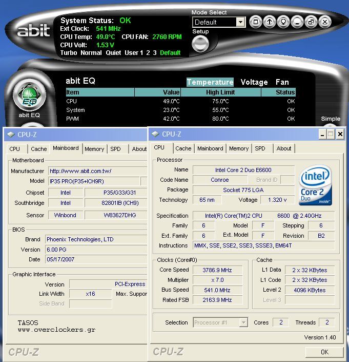349x362 pixels.
Task: Switch to the Fan tab in abit EQ
Action: pyautogui.click(x=282, y=82)
